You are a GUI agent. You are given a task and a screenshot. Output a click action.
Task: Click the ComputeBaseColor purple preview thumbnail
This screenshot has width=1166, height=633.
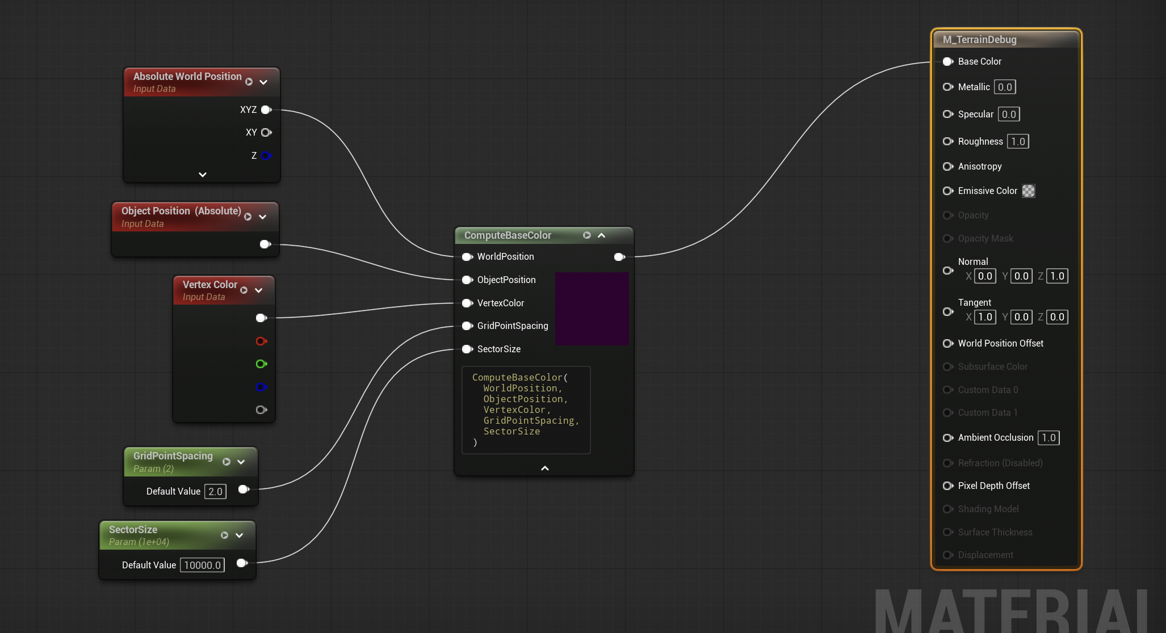click(592, 309)
